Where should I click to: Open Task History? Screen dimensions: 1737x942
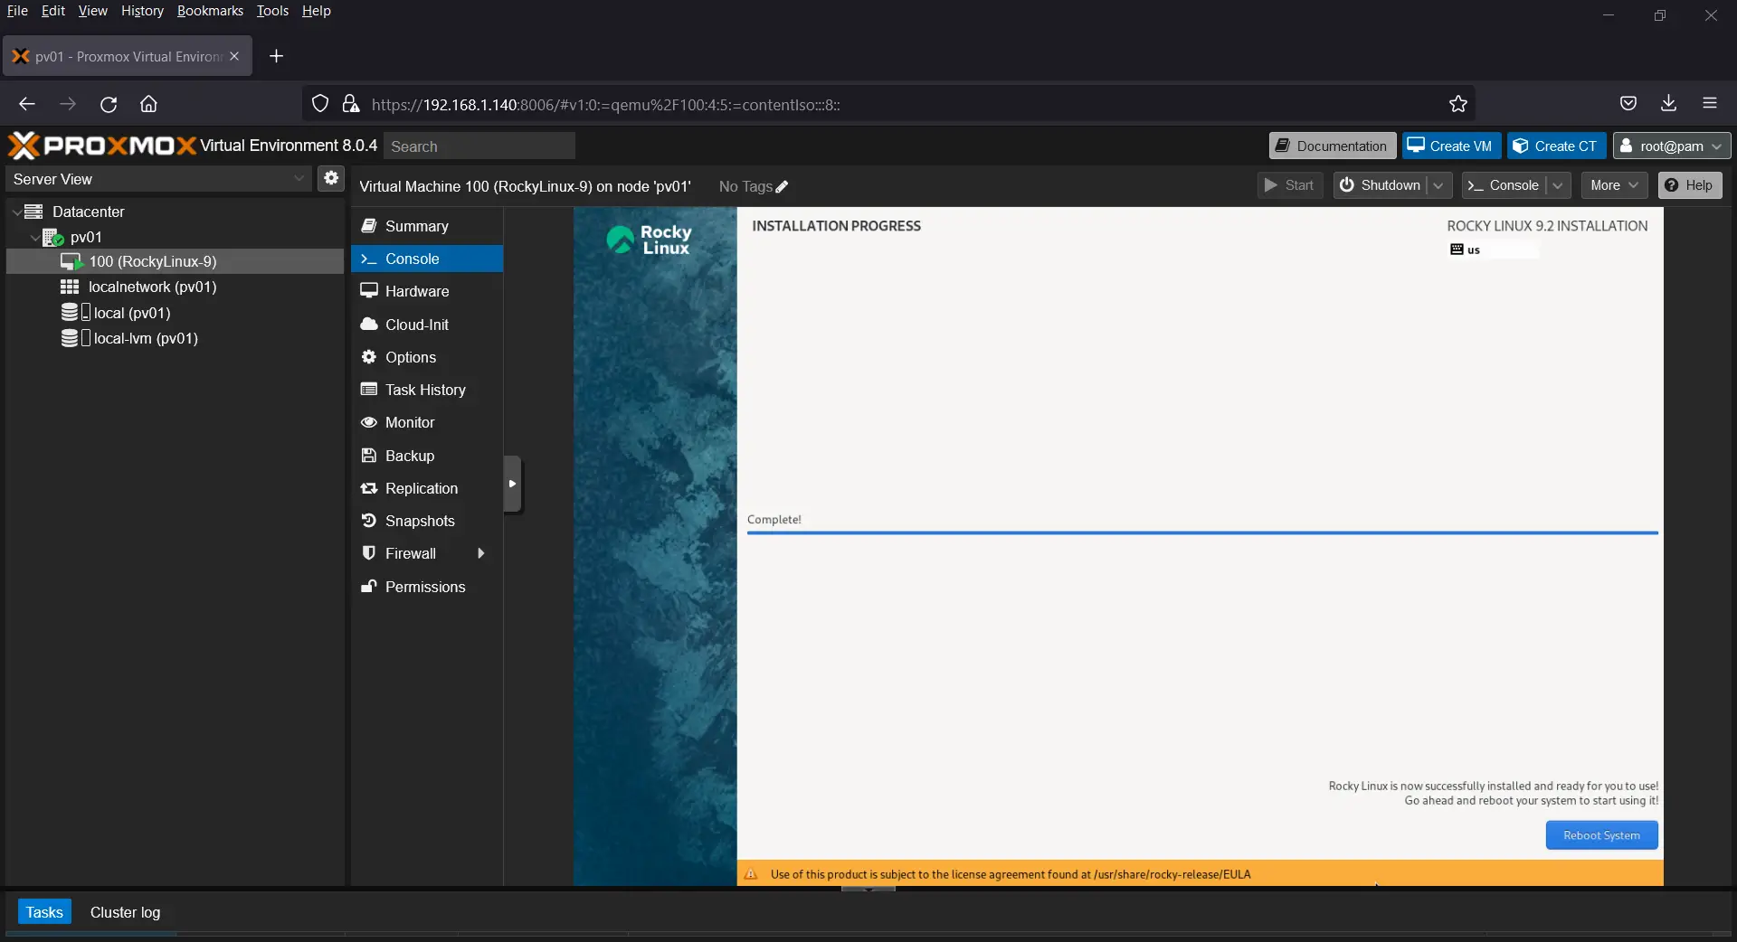point(427,390)
